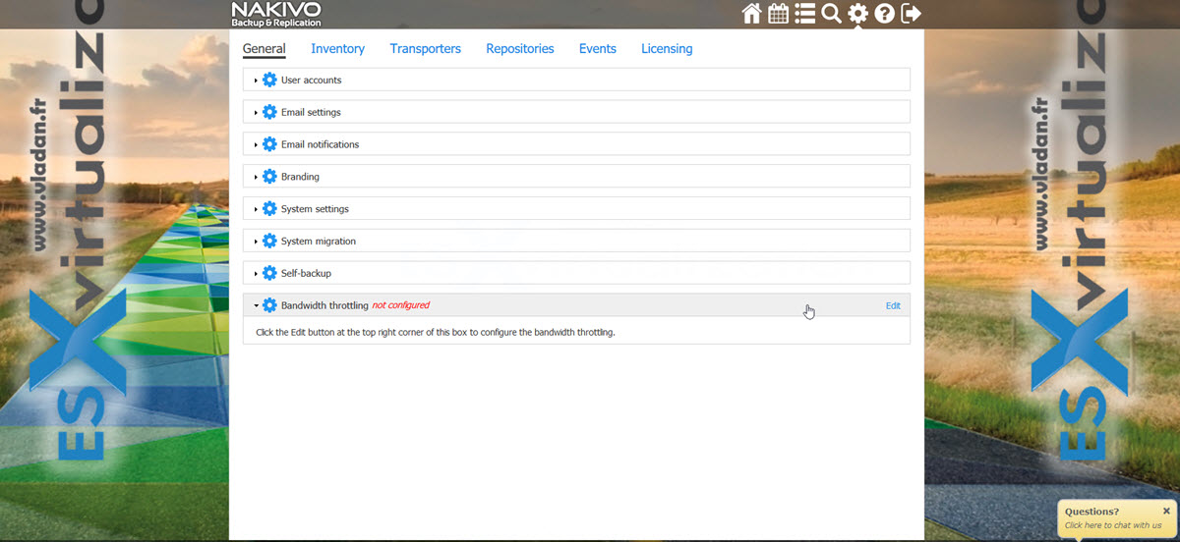Image resolution: width=1180 pixels, height=542 pixels.
Task: Open the help question mark icon
Action: point(884,14)
